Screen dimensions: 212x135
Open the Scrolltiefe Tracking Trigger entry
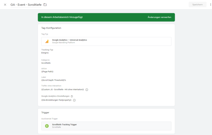(64, 124)
